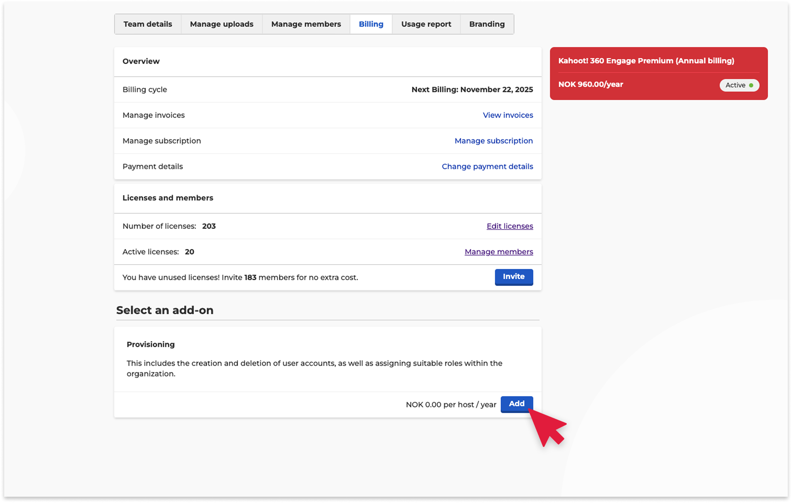Open the Usage report tab
792x503 pixels.
426,24
